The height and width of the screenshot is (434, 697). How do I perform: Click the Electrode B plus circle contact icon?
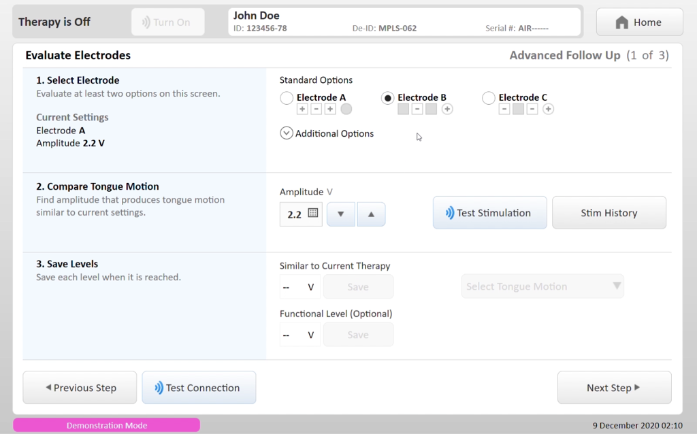click(x=447, y=109)
